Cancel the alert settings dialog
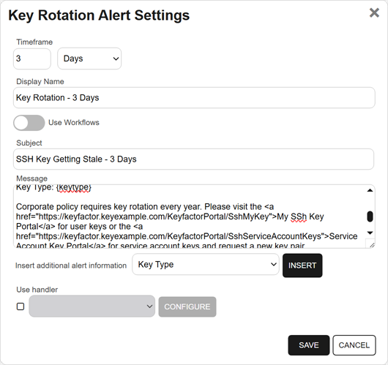388x365 pixels. point(354,345)
